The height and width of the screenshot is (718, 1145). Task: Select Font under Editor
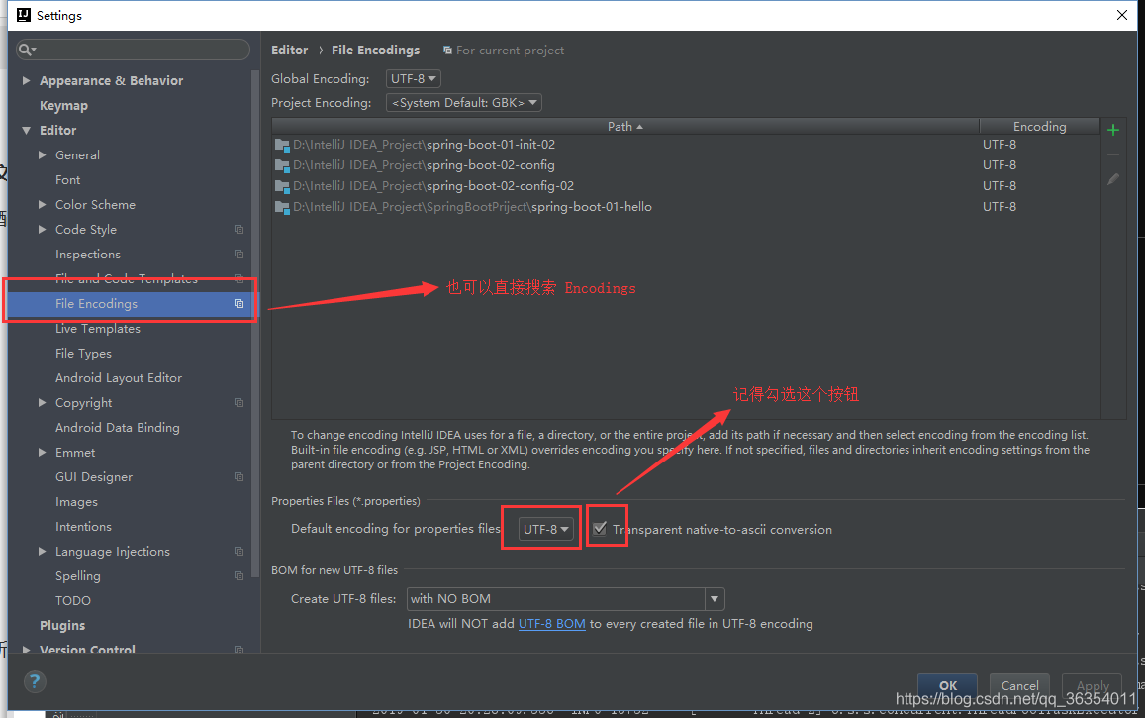point(68,179)
